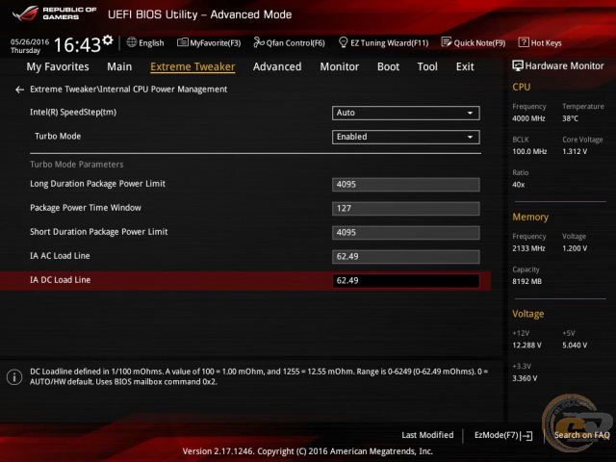Click the Turbo Mode Parameters heading
616x462 pixels.
(77, 165)
